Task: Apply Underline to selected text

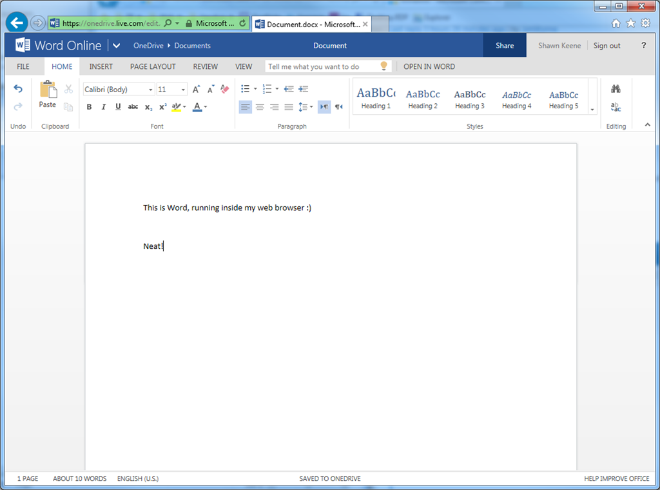Action: (x=119, y=106)
